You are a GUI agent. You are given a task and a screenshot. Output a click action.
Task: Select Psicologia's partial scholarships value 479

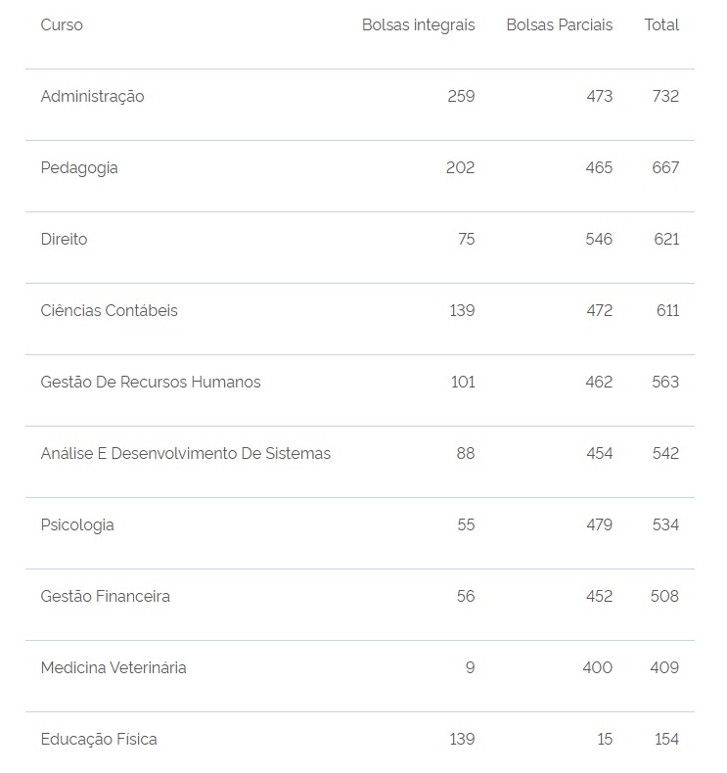click(599, 525)
